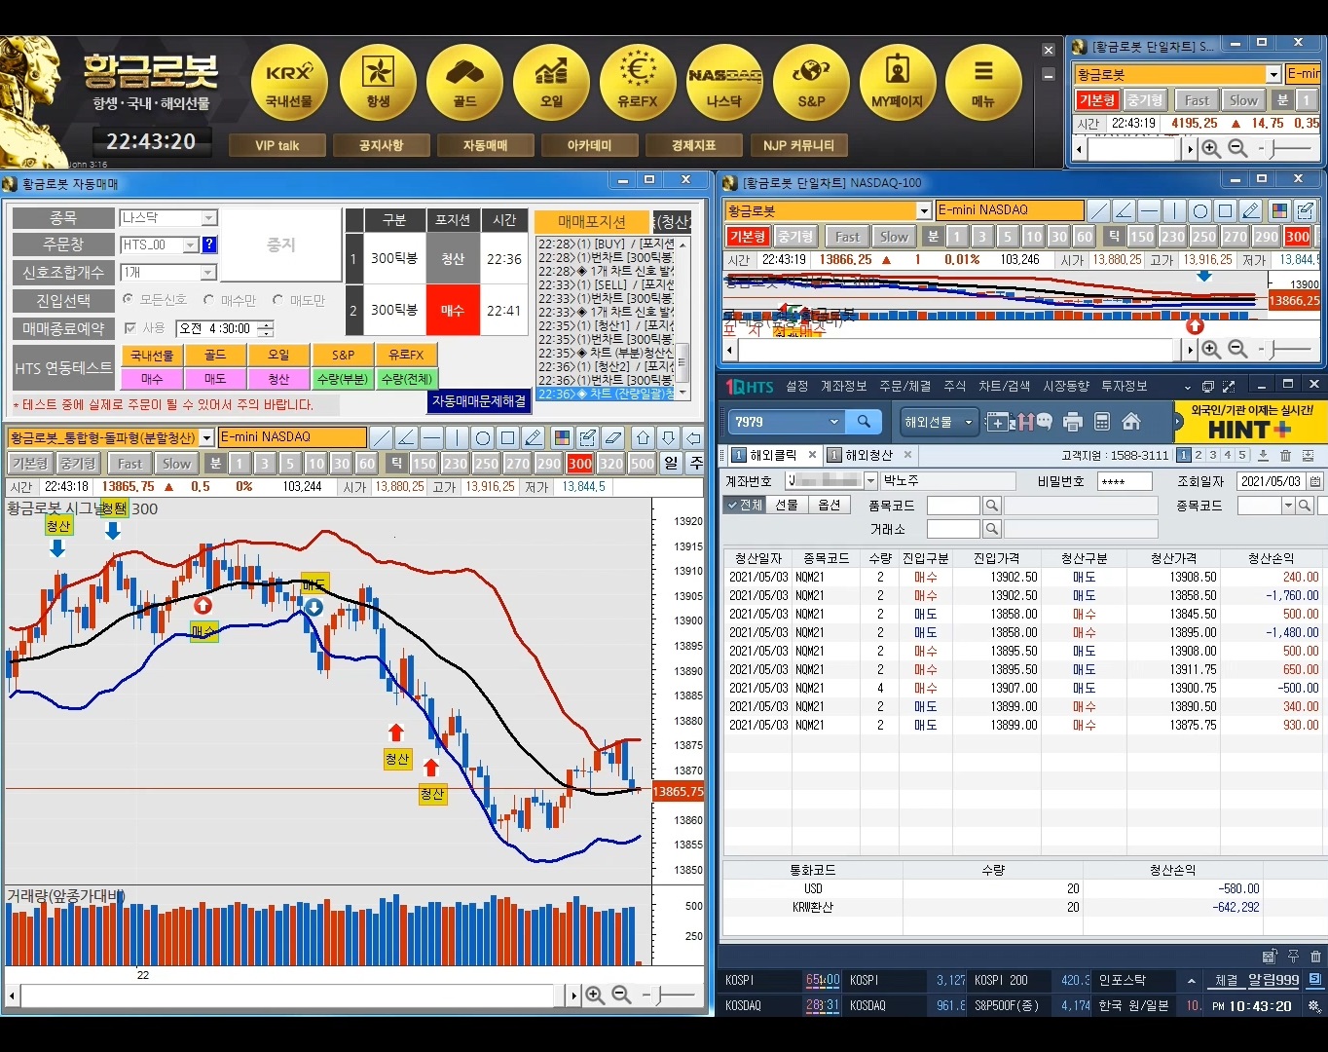Toggle 전체 filter in HTS panel
1328x1052 pixels.
pos(745,505)
